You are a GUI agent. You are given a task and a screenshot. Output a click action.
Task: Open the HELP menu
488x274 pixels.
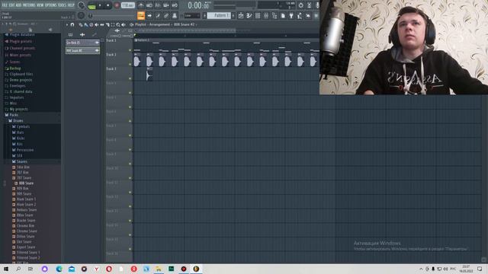point(71,5)
